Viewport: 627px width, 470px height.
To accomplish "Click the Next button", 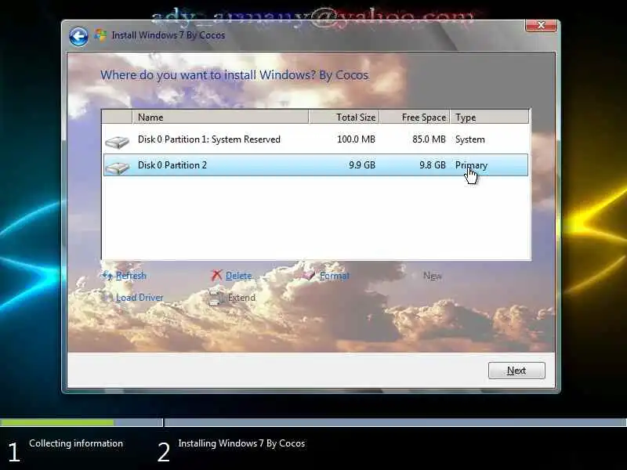I will tap(516, 371).
